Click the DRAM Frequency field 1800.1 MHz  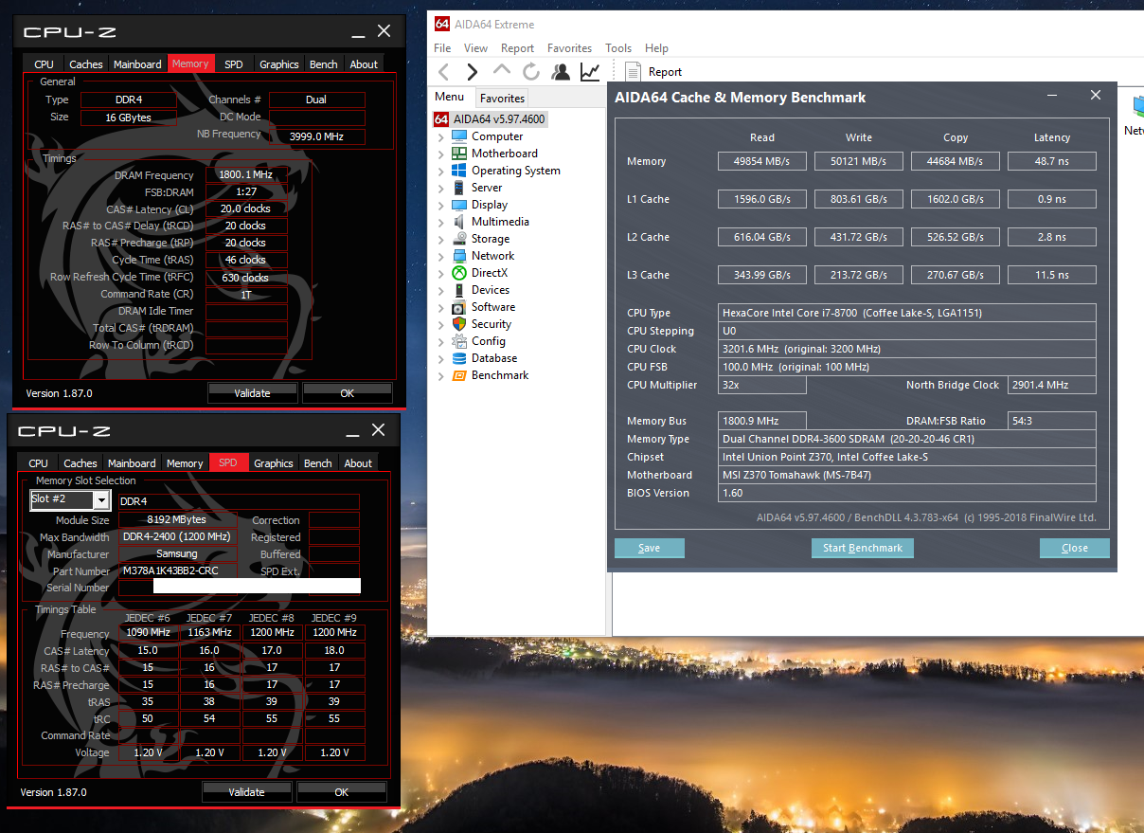(x=246, y=174)
